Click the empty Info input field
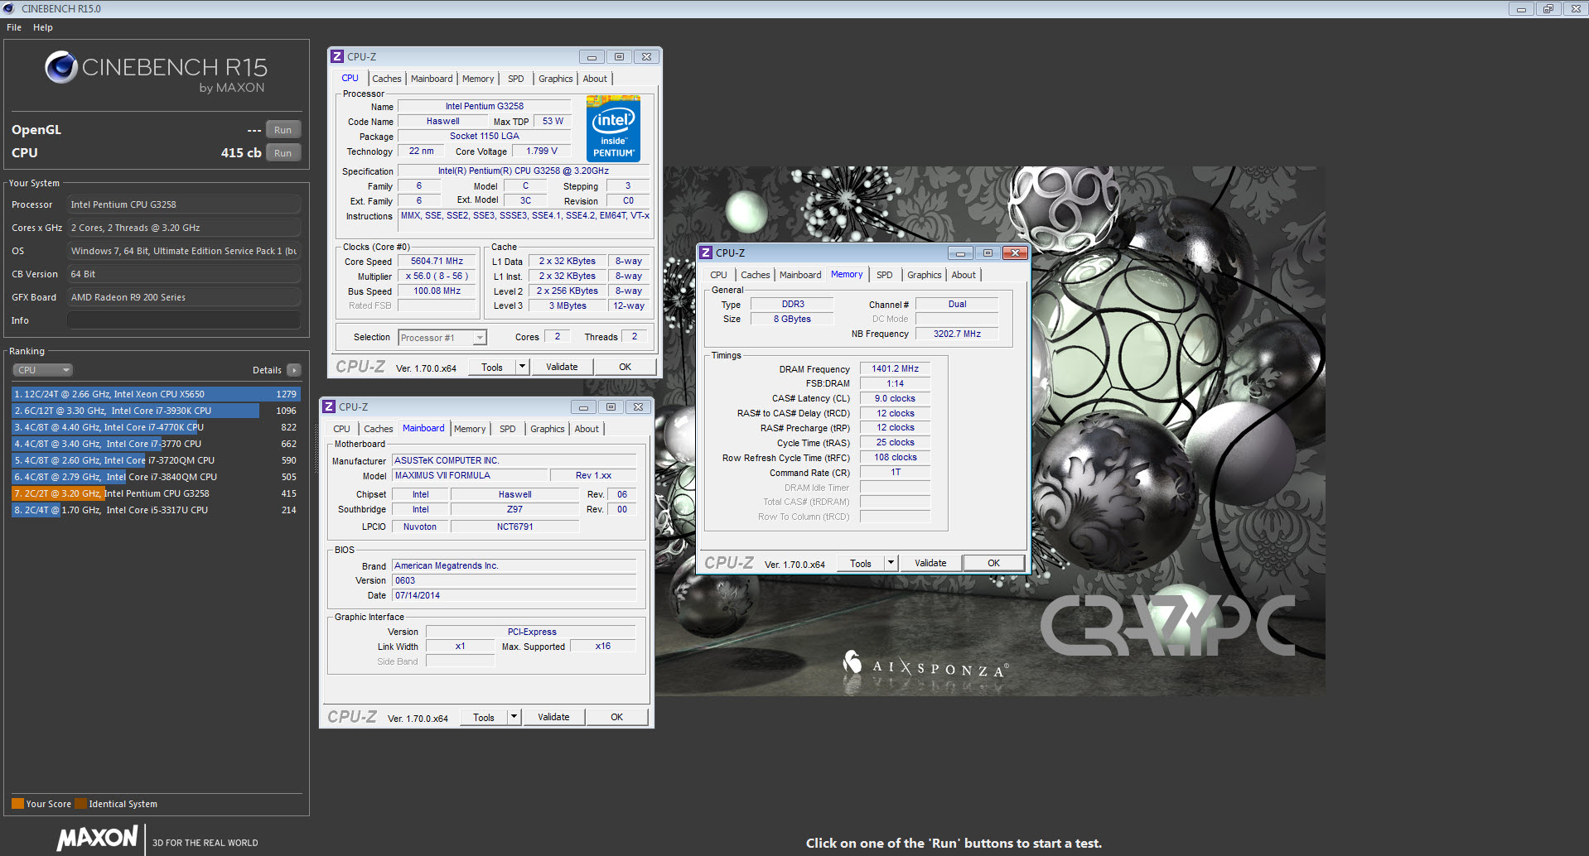The width and height of the screenshot is (1589, 856). click(x=184, y=320)
